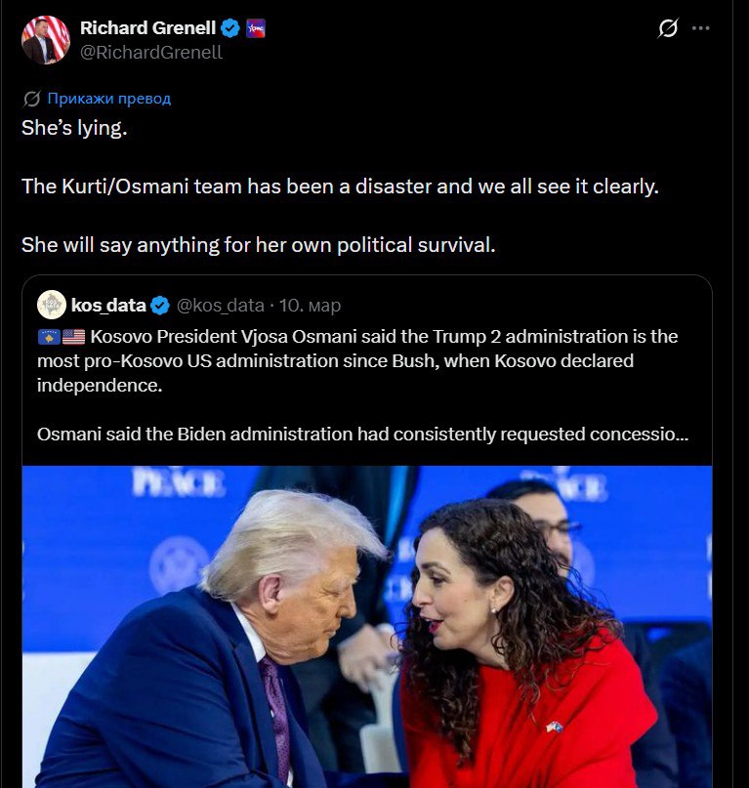Click the verified badge next to kos_data
This screenshot has width=749, height=788.
point(160,305)
